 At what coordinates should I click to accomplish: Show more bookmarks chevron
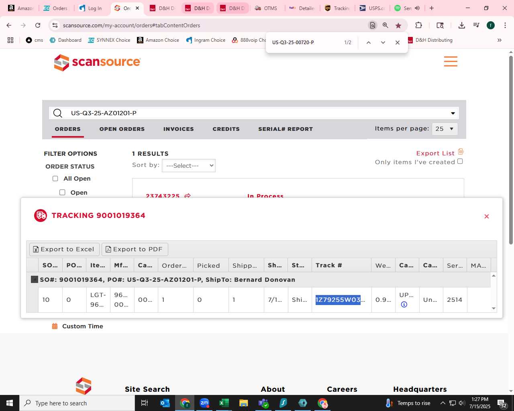click(x=499, y=40)
